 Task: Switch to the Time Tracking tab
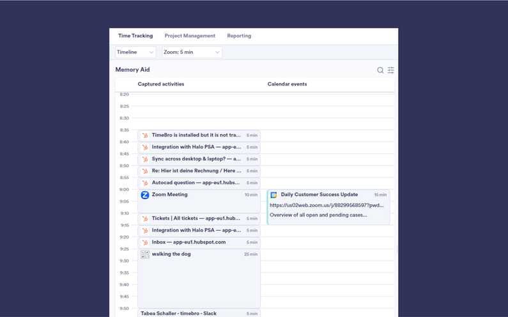pos(135,36)
